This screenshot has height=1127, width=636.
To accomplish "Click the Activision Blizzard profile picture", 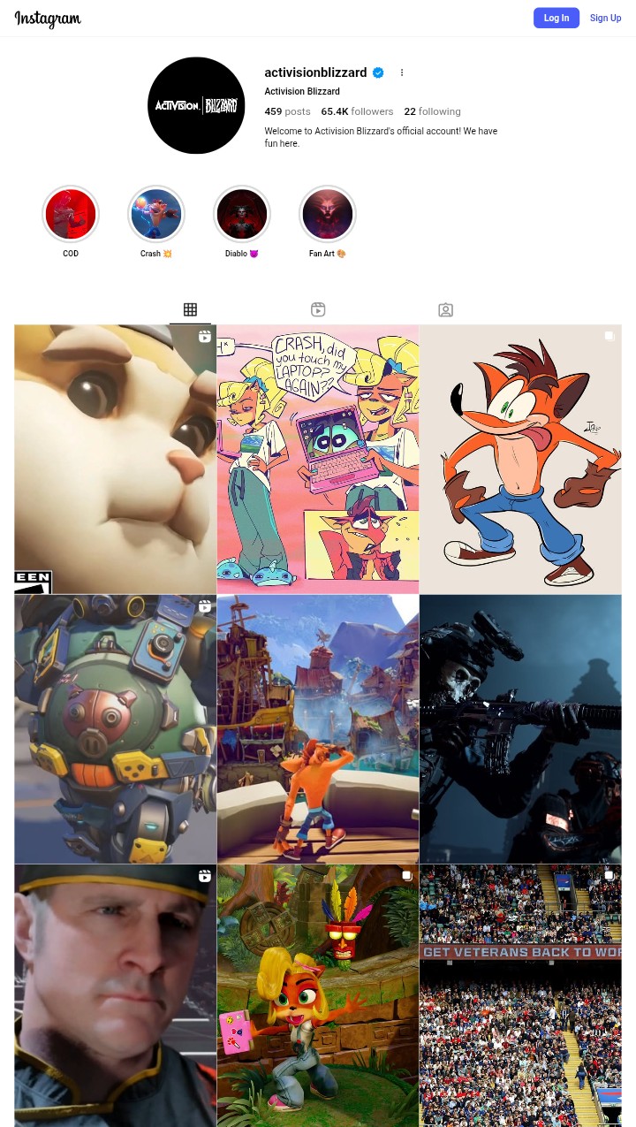I will [196, 105].
